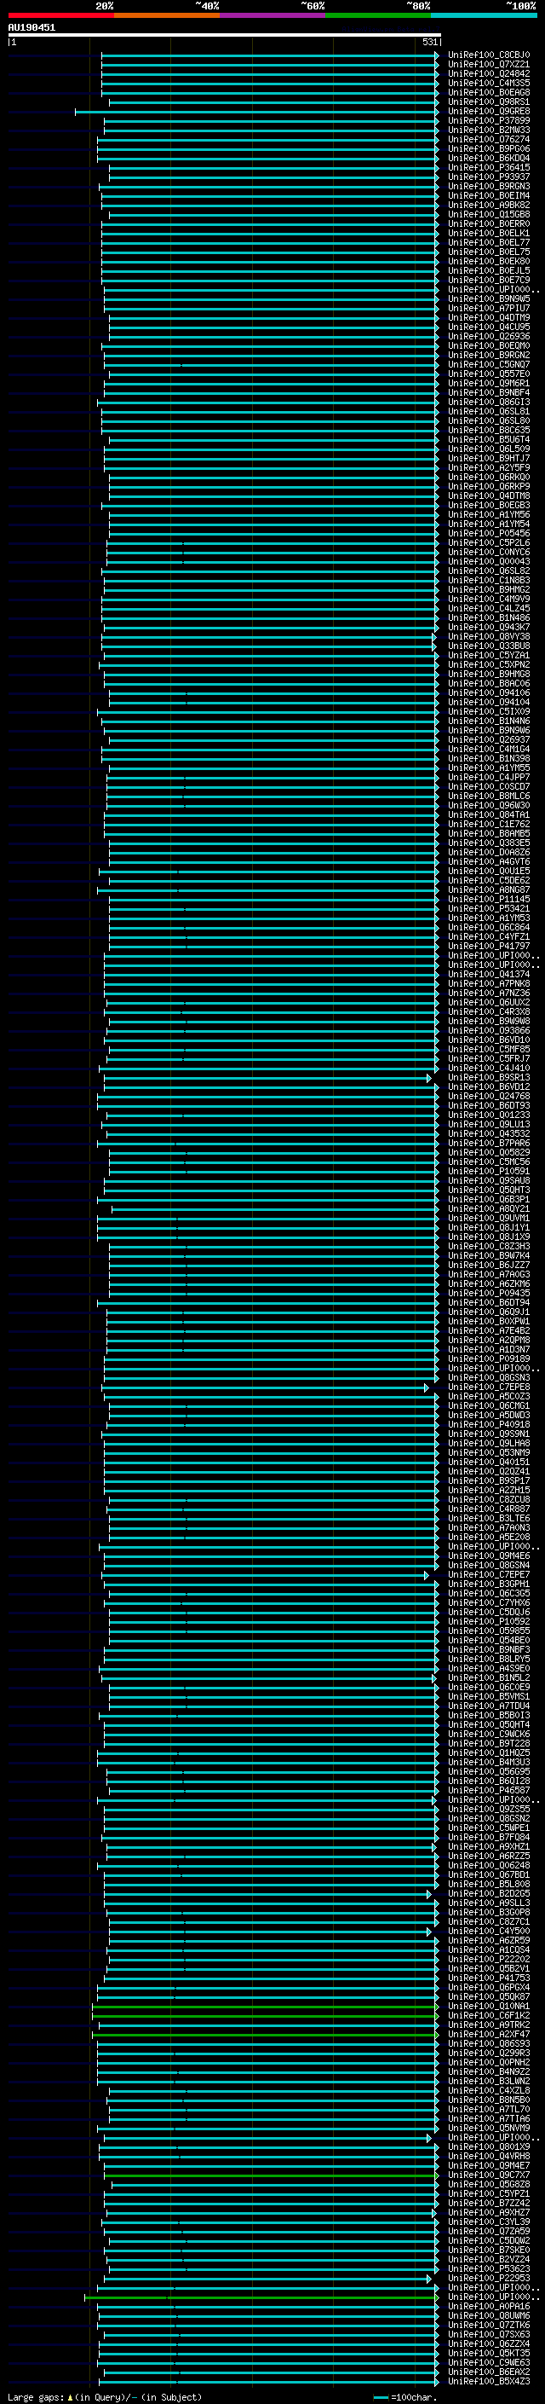
Task: Select hit UniRef100_Q26936
Action: pos(488,337)
